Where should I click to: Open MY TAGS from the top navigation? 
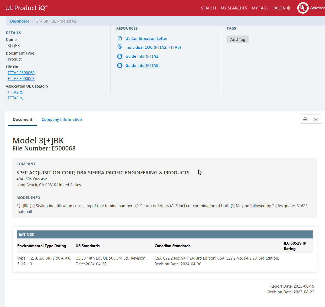[260, 8]
